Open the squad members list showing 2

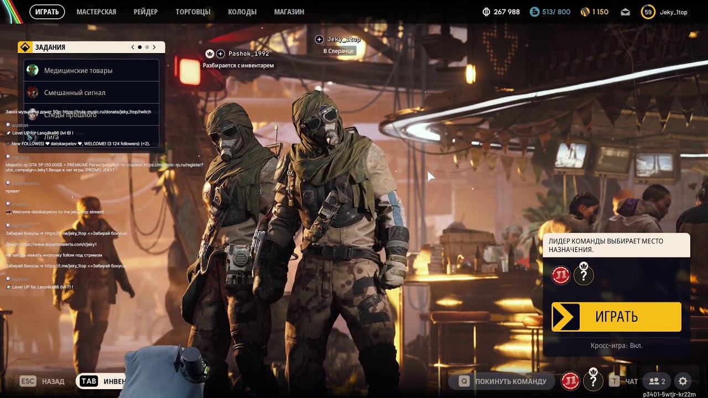657,381
